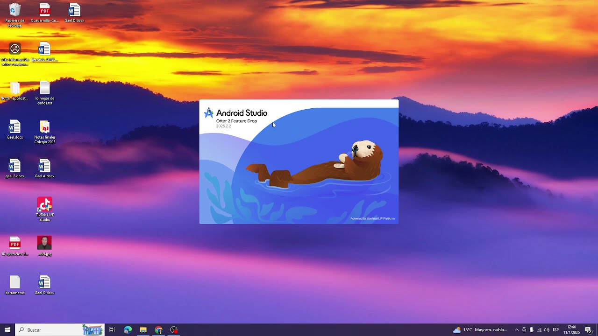Open Task View from the taskbar
The image size is (598, 336).
tap(112, 330)
